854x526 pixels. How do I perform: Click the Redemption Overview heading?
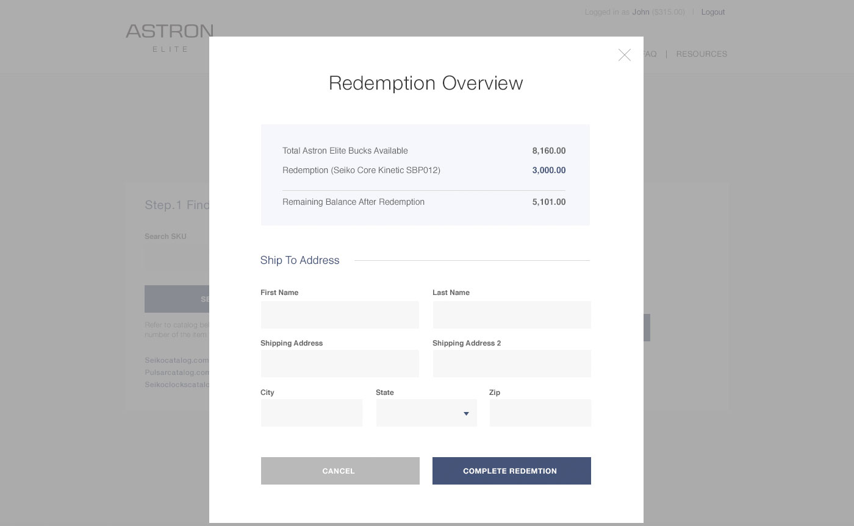tap(426, 84)
